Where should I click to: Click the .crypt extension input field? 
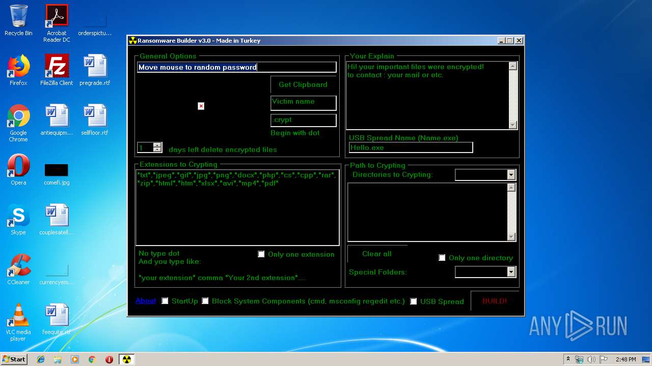[304, 120]
